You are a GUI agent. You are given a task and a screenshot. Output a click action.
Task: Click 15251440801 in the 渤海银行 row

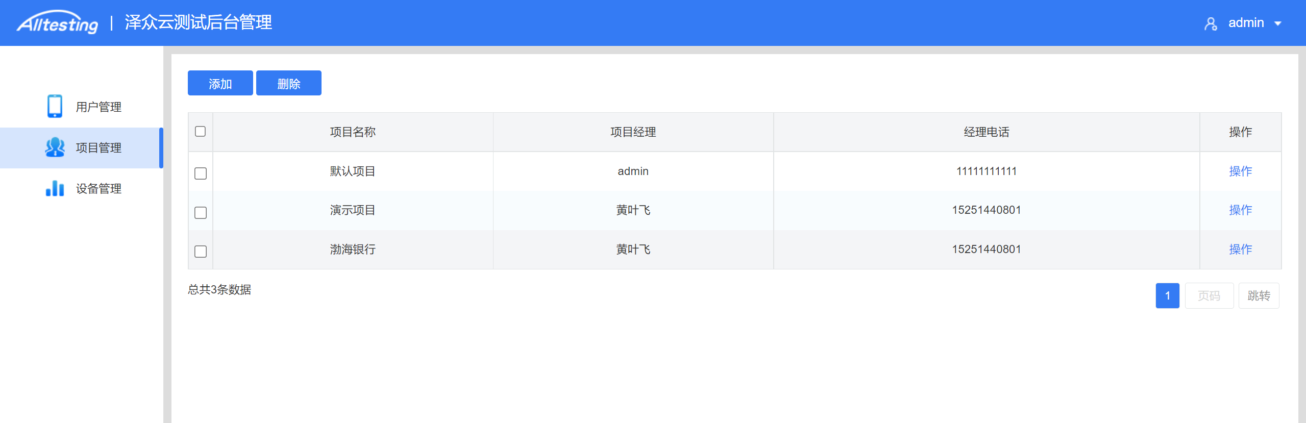click(x=987, y=249)
